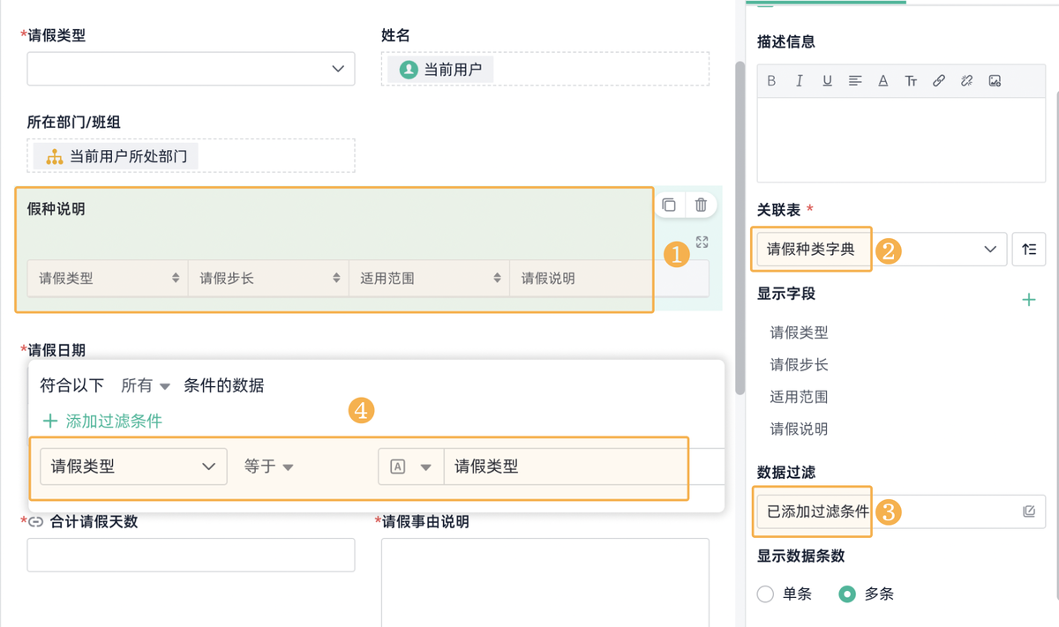This screenshot has width=1059, height=627.
Task: Open text alignment option in description toolbar
Action: tap(855, 81)
